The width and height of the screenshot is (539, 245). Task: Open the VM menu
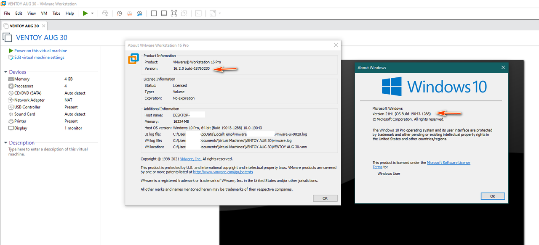[44, 13]
